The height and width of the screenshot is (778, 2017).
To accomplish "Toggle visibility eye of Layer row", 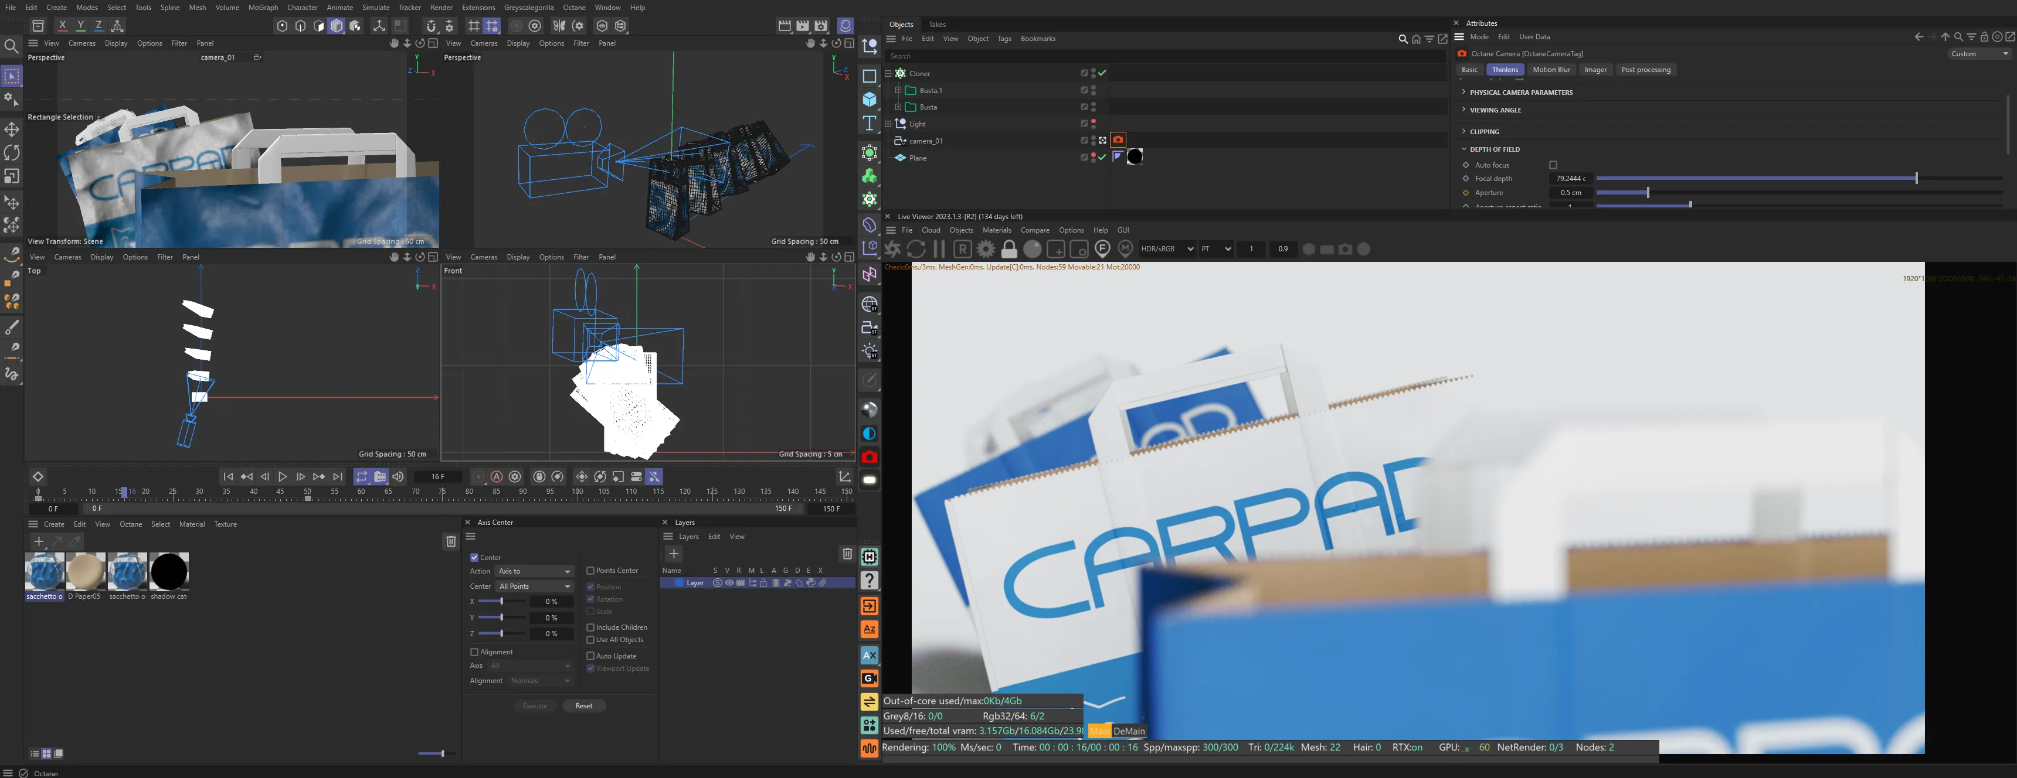I will [729, 583].
